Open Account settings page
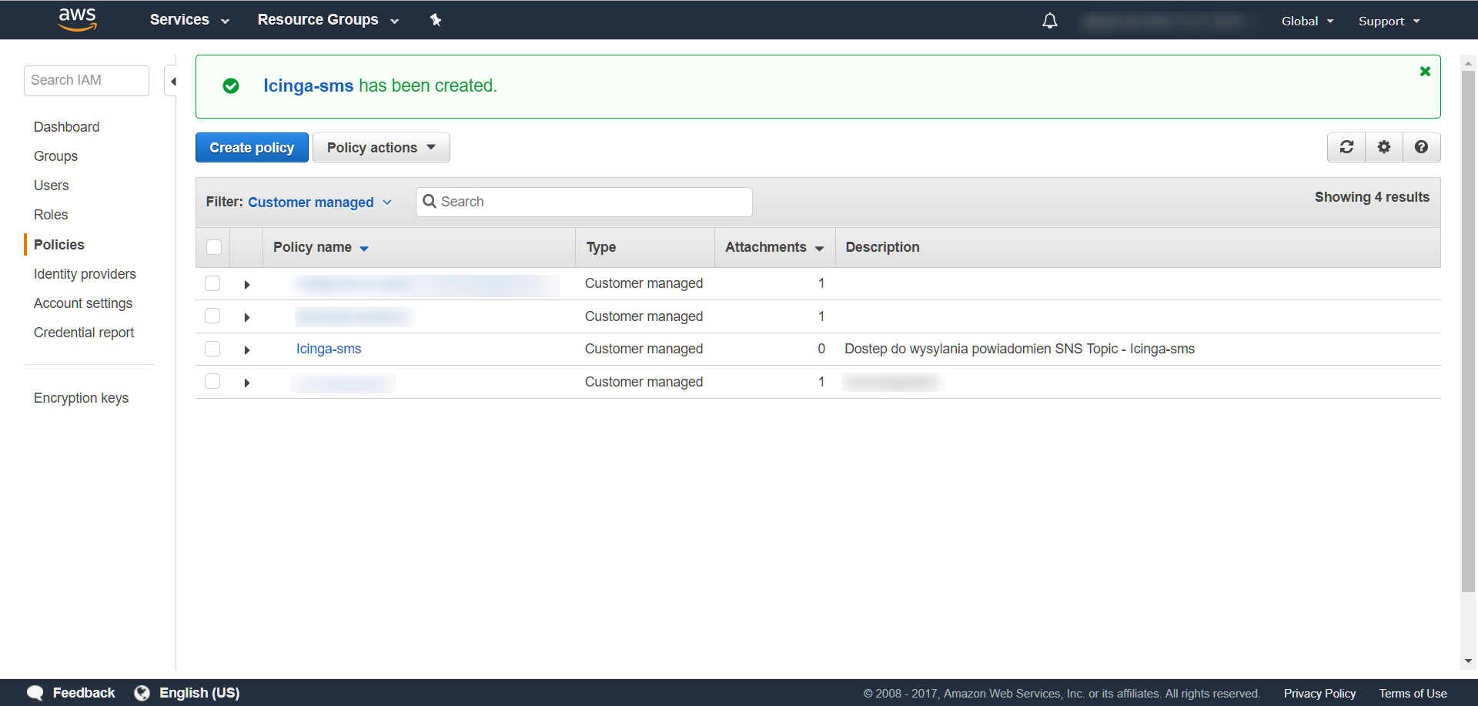The width and height of the screenshot is (1478, 706). tap(83, 303)
